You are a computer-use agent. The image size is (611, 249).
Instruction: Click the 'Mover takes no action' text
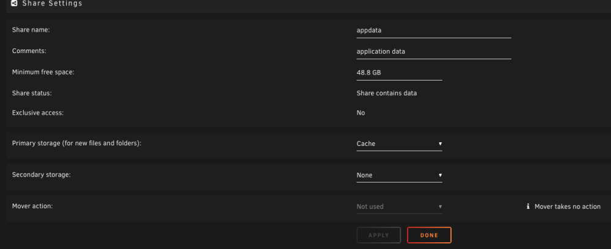[568, 207]
